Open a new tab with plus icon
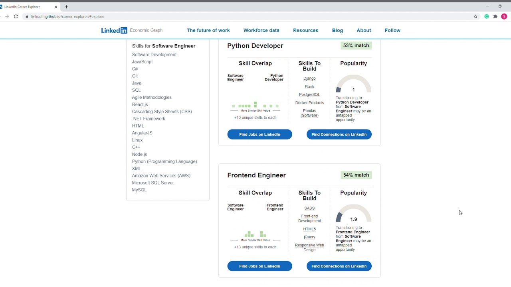The width and height of the screenshot is (511, 287). coord(66,7)
